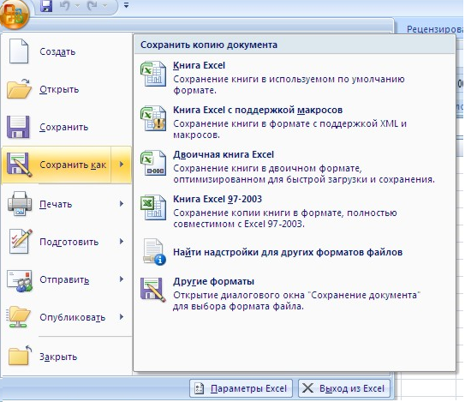Click the network folder icon for Опубликовать

tap(18, 317)
